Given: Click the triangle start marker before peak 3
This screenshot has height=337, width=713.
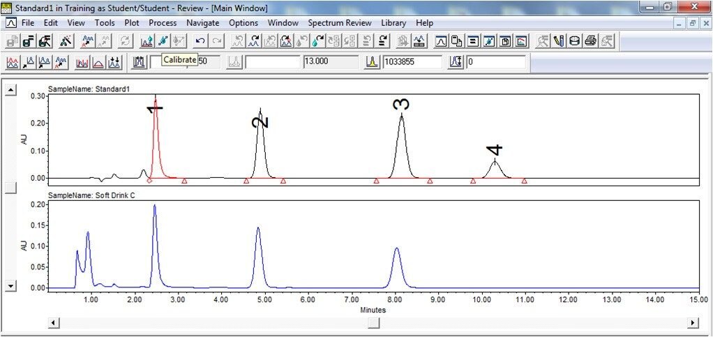Looking at the screenshot, I should pyautogui.click(x=377, y=181).
